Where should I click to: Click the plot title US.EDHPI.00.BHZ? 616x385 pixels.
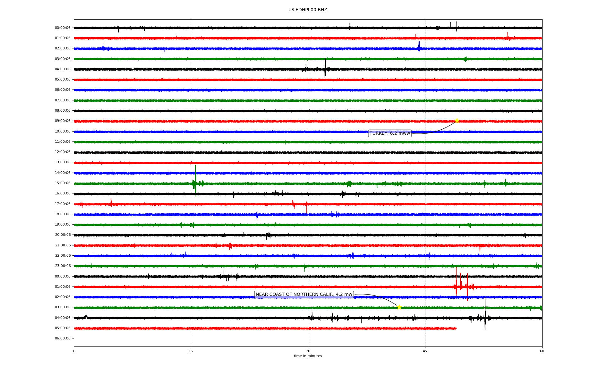308,10
